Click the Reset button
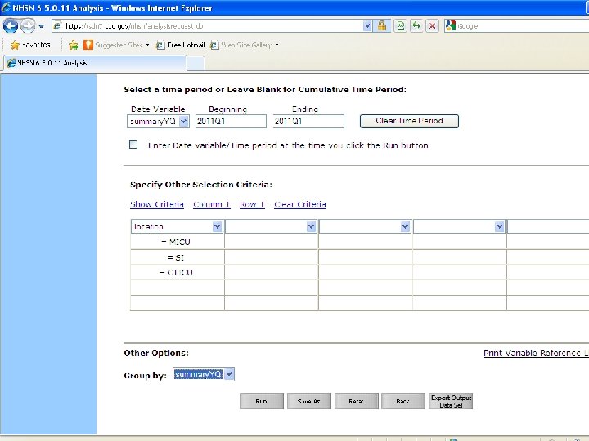Viewport: 589px width, 441px height. [x=356, y=401]
